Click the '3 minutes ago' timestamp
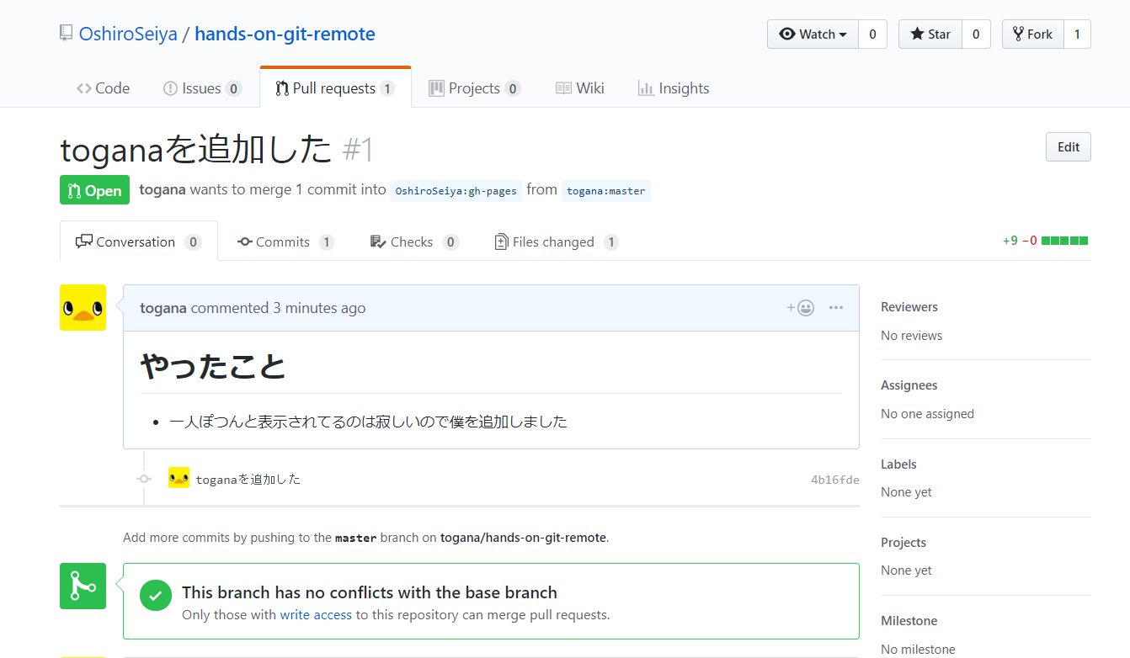The height and width of the screenshot is (658, 1130). click(x=319, y=308)
